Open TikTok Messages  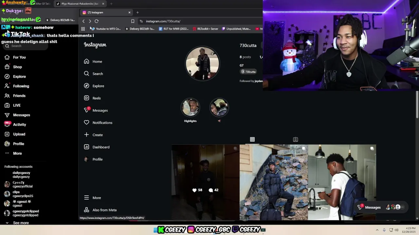tap(17, 115)
